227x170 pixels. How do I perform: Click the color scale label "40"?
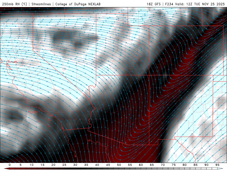pos(97,165)
